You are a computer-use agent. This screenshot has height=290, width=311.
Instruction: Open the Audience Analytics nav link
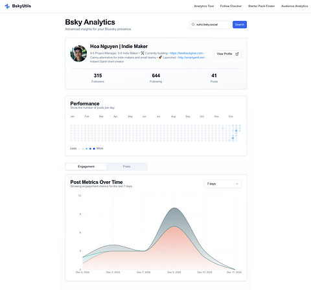tap(295, 6)
